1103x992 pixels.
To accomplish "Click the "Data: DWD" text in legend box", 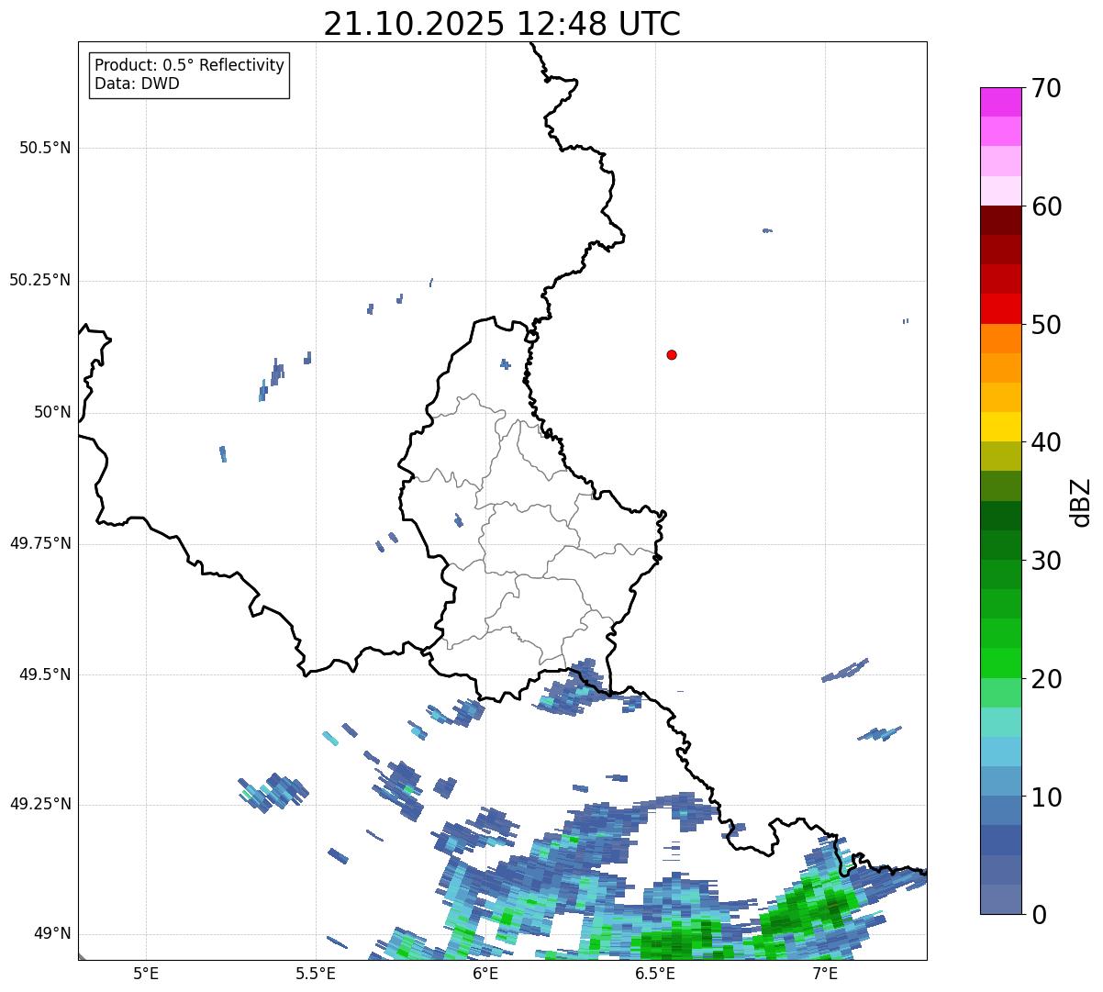I will point(137,84).
